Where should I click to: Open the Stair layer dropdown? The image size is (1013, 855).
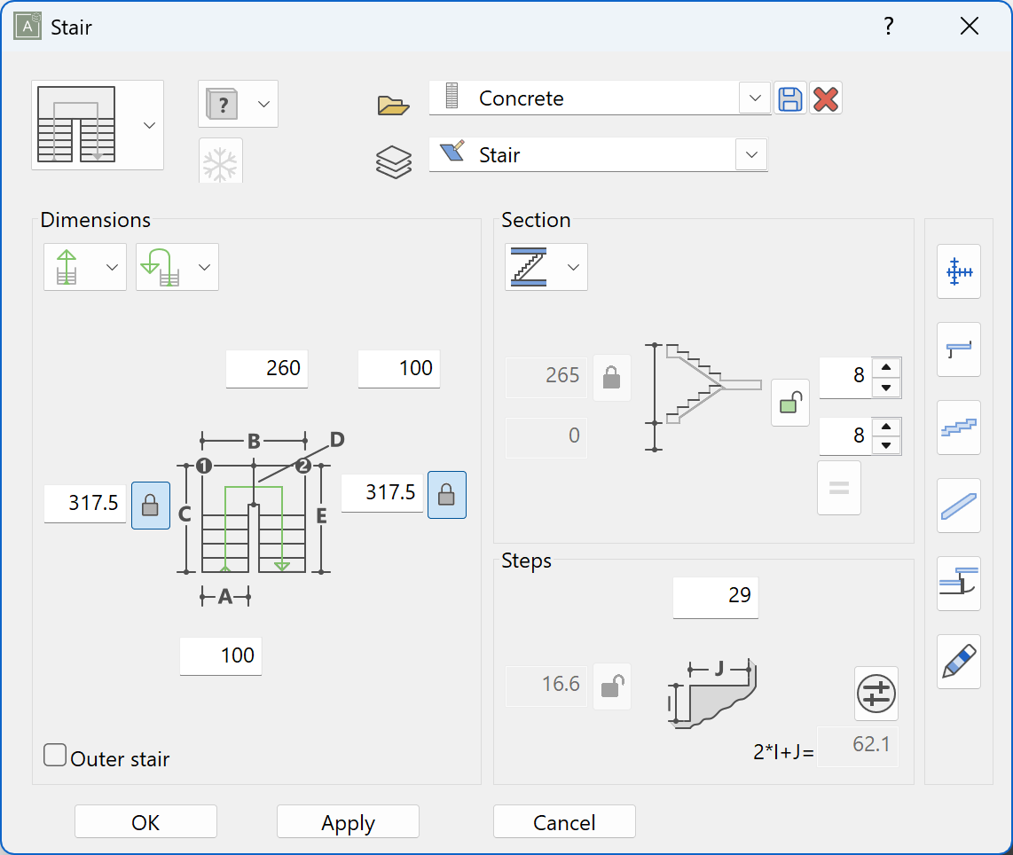point(752,154)
